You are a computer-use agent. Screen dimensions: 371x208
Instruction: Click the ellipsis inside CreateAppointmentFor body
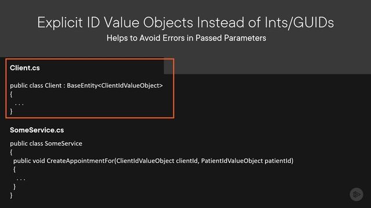coord(21,179)
